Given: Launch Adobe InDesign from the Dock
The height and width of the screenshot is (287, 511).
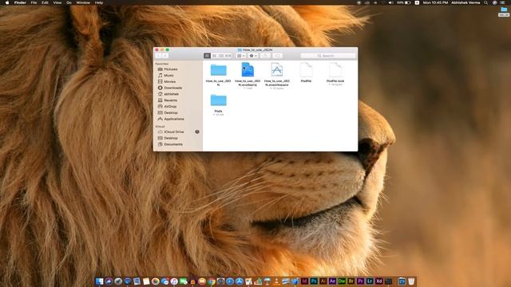Looking at the screenshot, I should 304,281.
